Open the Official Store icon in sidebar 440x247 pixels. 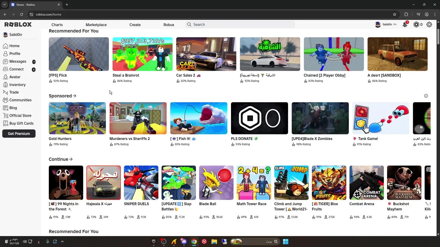click(5, 116)
